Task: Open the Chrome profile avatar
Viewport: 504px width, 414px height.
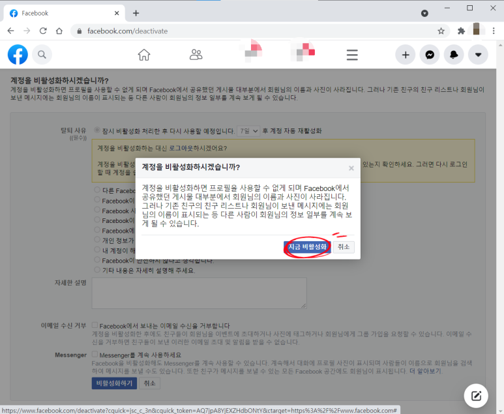Action: [x=477, y=29]
